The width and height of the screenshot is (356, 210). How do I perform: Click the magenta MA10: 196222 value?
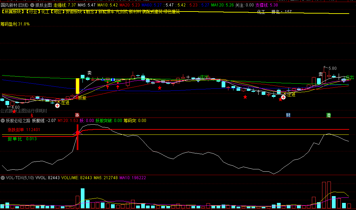[133, 178]
